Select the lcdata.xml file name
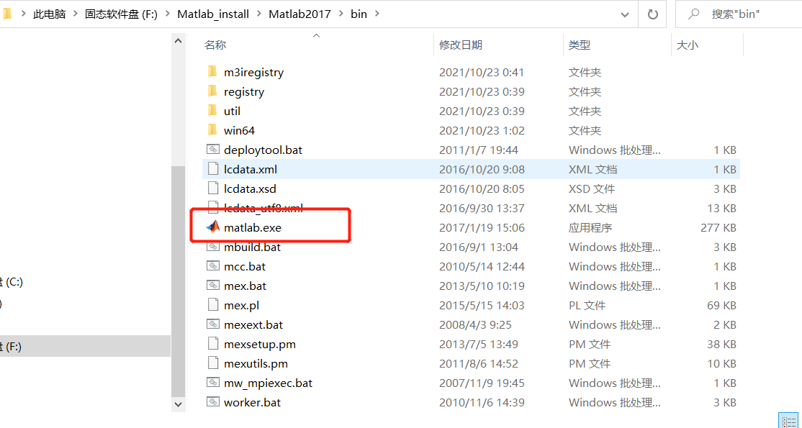802x428 pixels. click(x=251, y=169)
